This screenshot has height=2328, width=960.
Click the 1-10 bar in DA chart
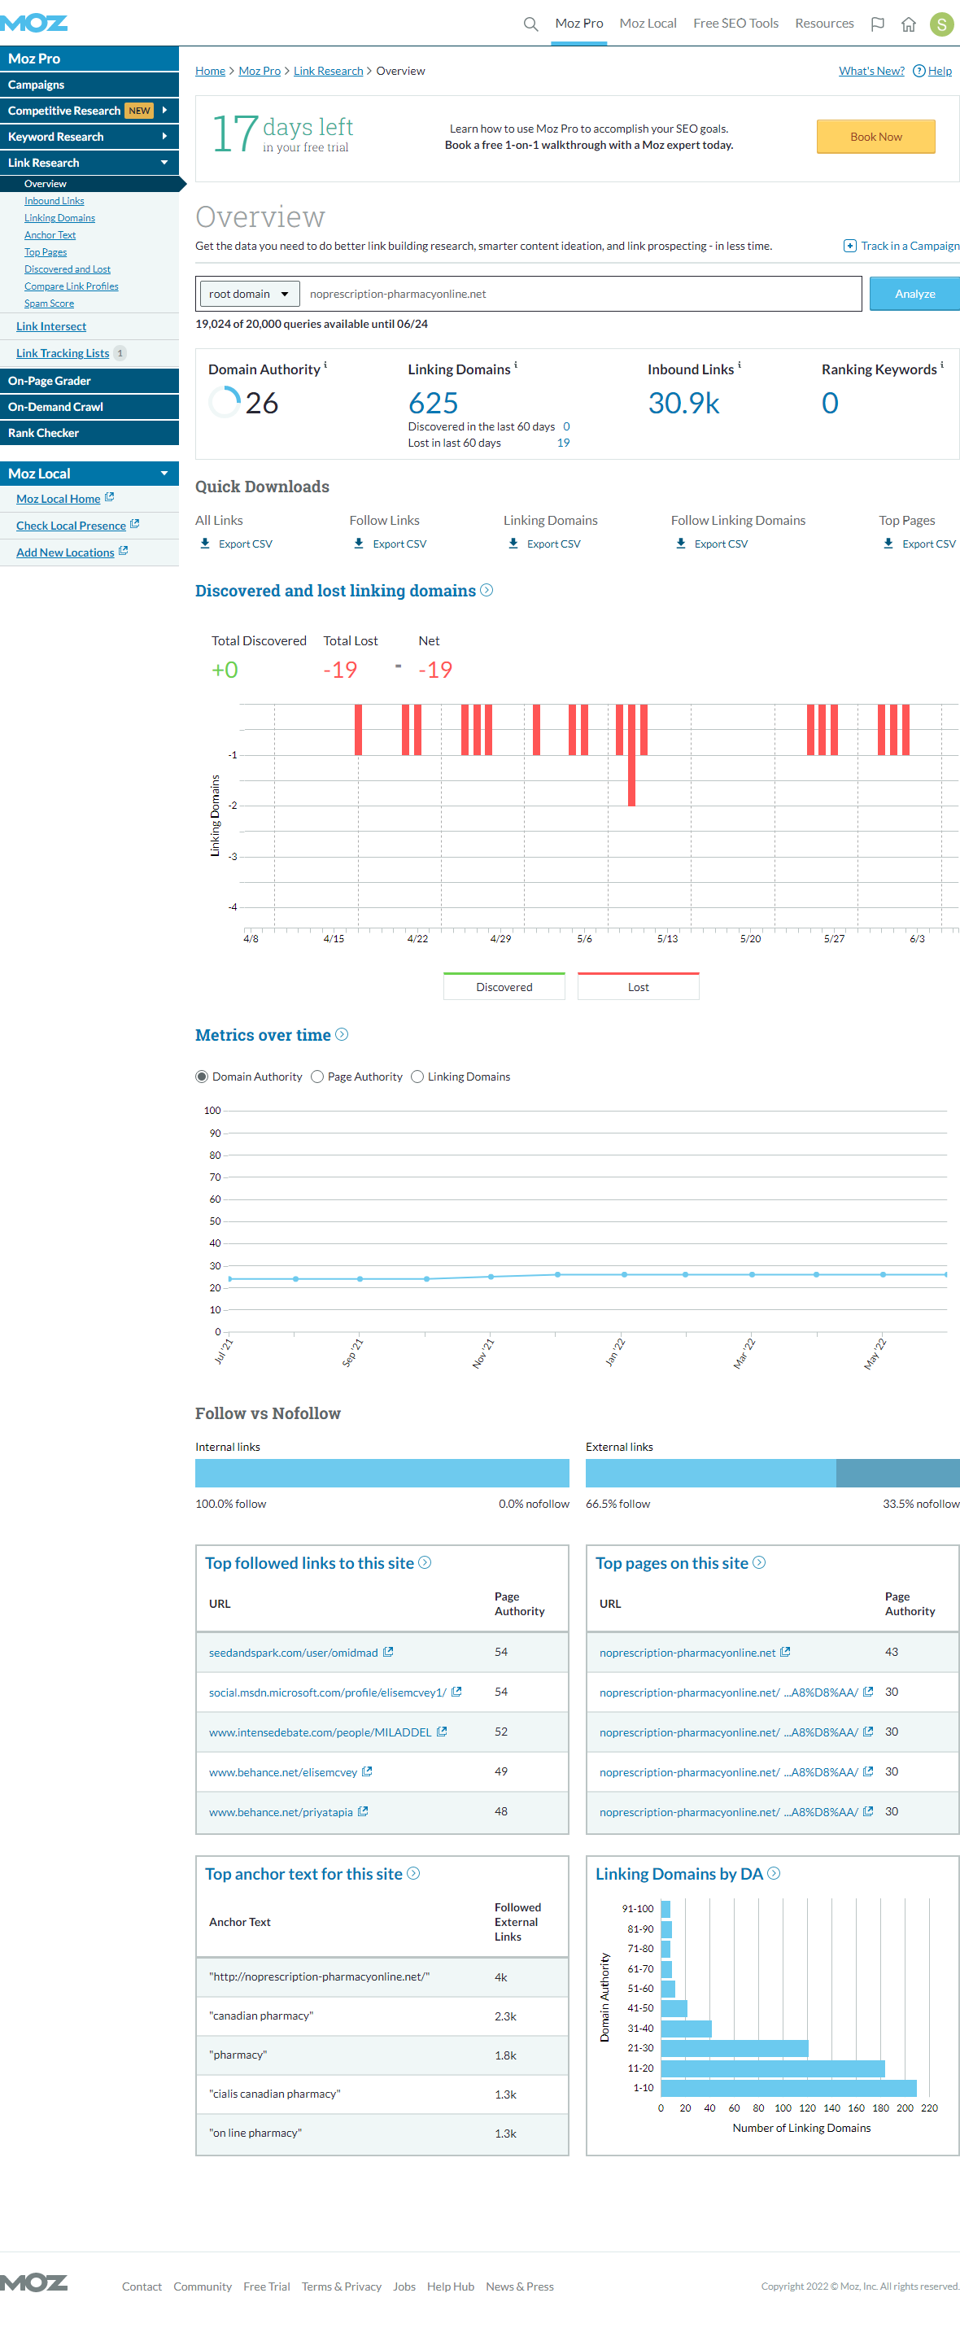[x=789, y=2088]
